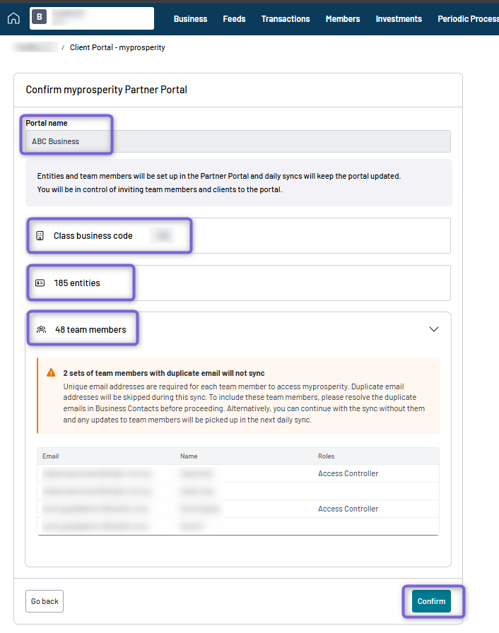Viewport: 499px width, 633px height.
Task: Click the Portal name input field
Action: click(x=237, y=141)
